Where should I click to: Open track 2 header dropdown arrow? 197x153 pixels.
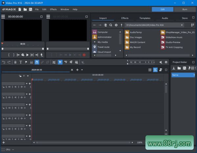click(x=27, y=94)
